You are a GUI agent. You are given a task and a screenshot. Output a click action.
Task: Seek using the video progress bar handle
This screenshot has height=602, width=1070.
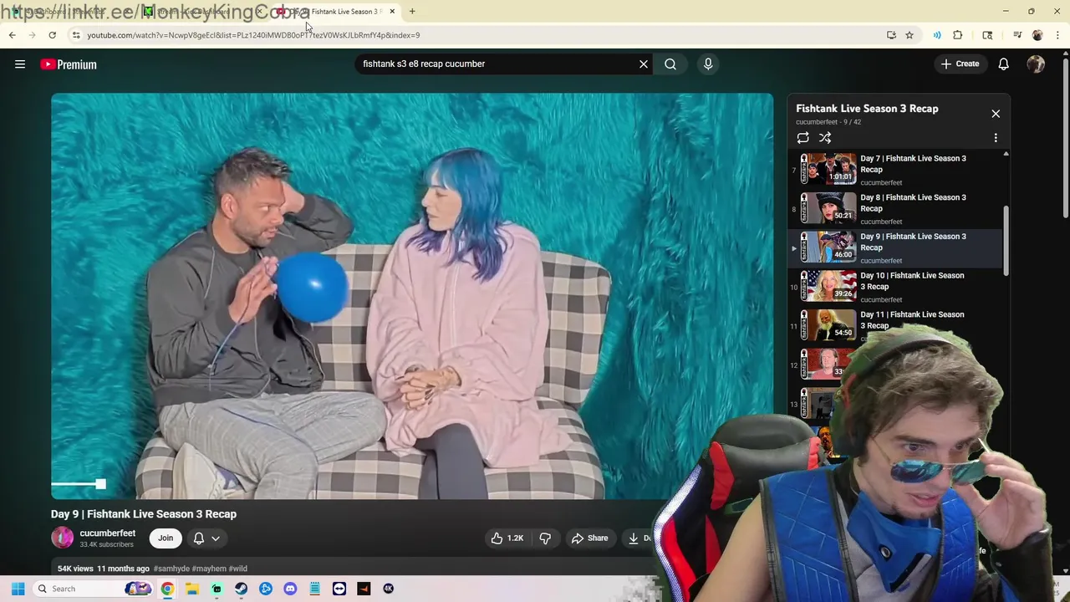(100, 484)
